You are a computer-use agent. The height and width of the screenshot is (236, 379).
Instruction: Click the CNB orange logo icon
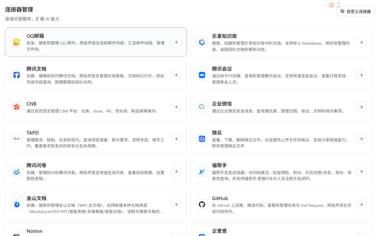pyautogui.click(x=17, y=107)
